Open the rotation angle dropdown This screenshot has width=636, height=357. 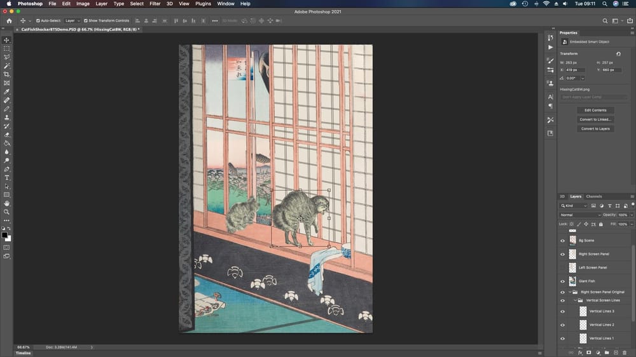click(x=583, y=78)
